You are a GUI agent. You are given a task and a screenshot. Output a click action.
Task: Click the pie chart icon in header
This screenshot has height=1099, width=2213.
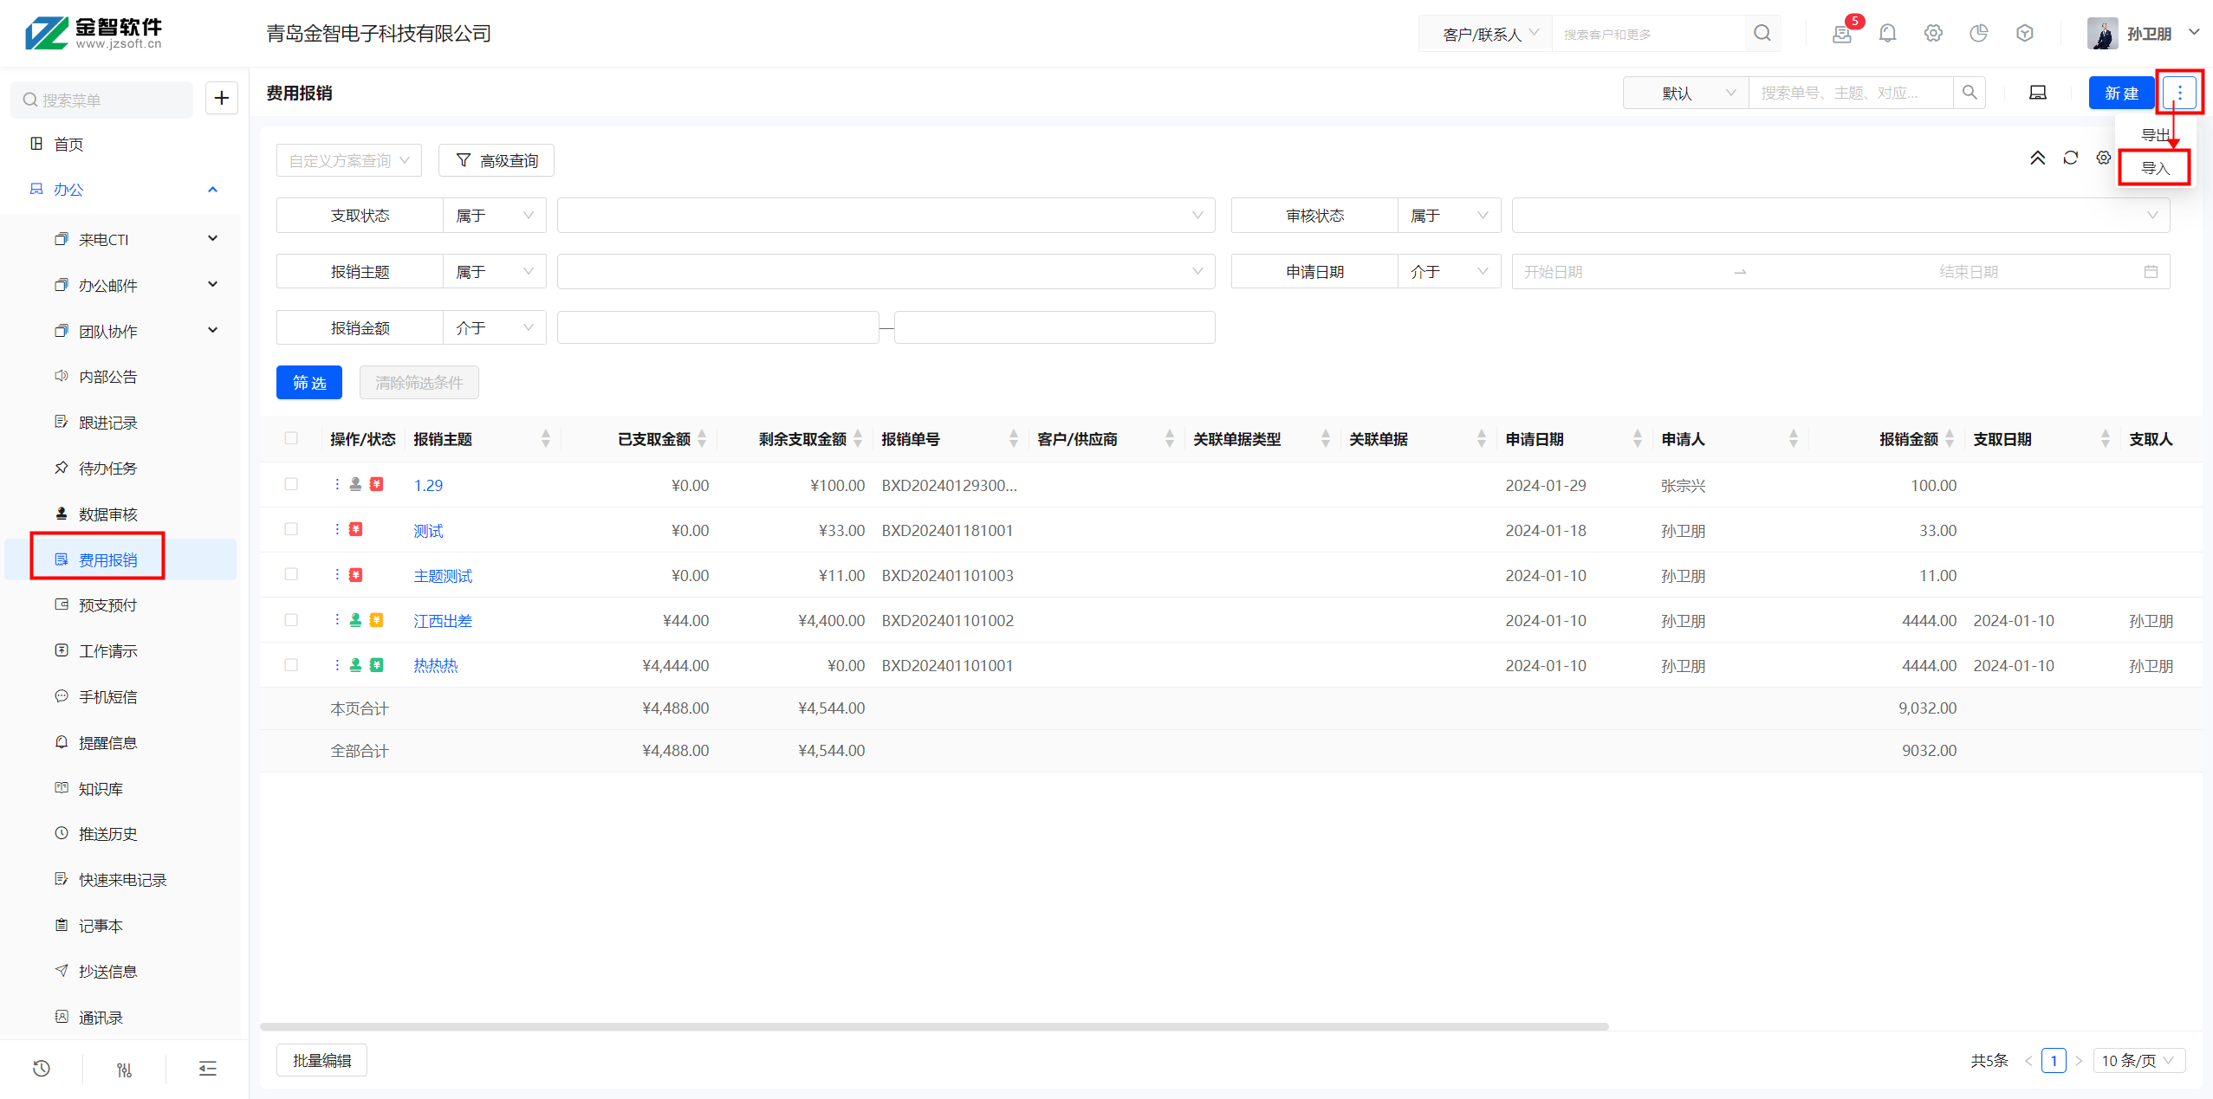[x=1978, y=33]
